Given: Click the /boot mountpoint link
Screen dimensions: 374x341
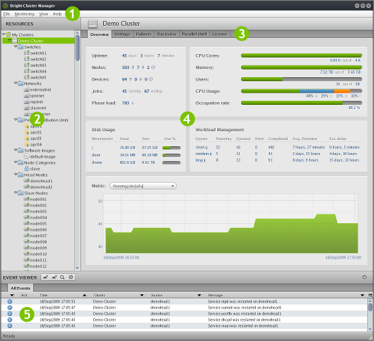Looking at the screenshot, I should click(x=96, y=155).
